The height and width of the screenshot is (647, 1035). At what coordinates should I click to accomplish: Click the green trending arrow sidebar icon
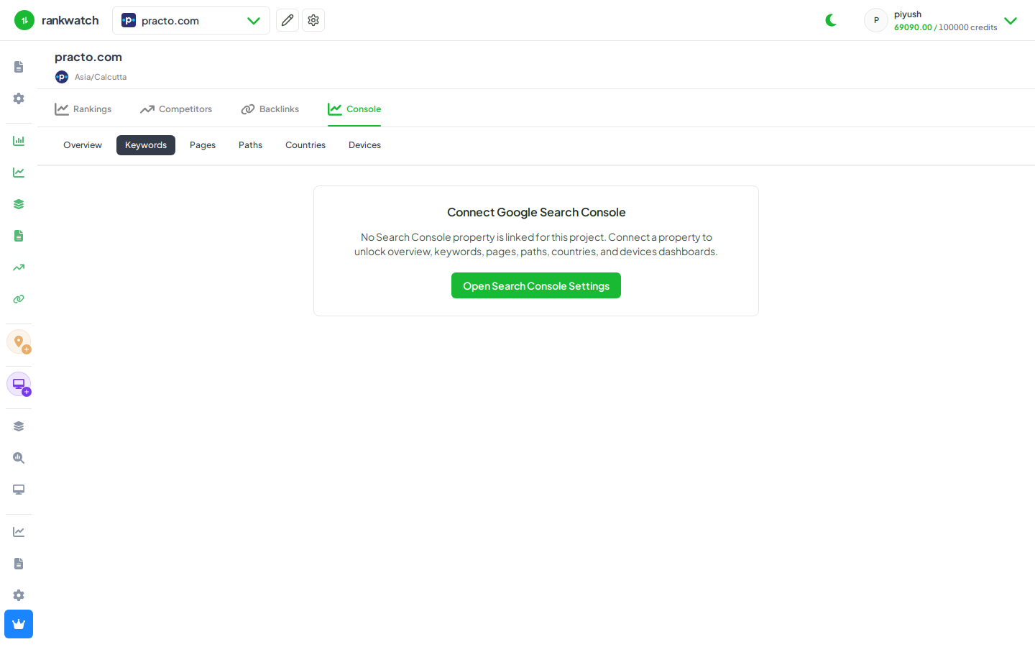tap(19, 267)
